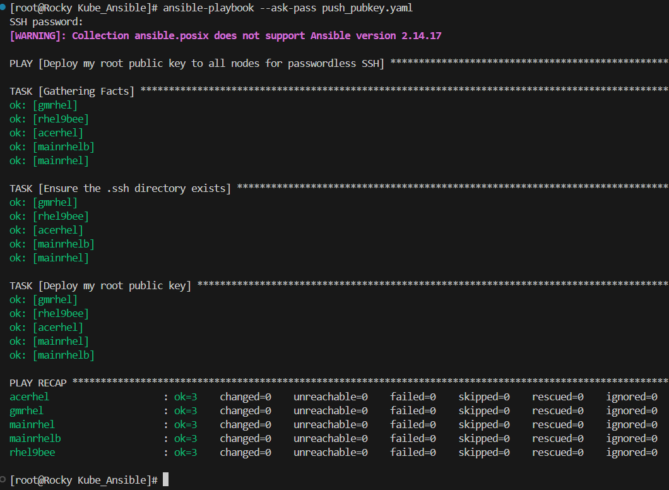Select acerhel hostname in the PLAY RECAP
669x490 pixels.
[x=29, y=397]
